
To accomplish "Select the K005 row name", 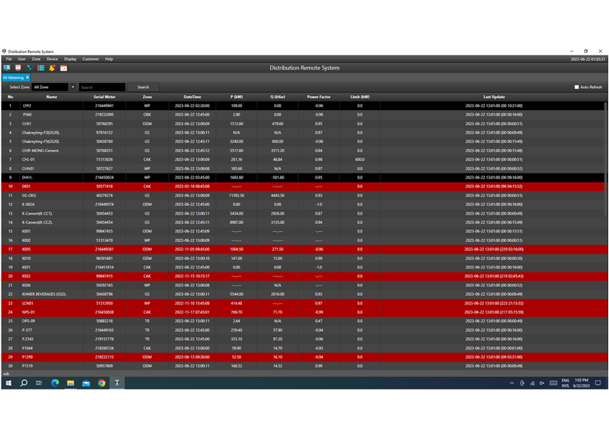I will tap(27, 250).
